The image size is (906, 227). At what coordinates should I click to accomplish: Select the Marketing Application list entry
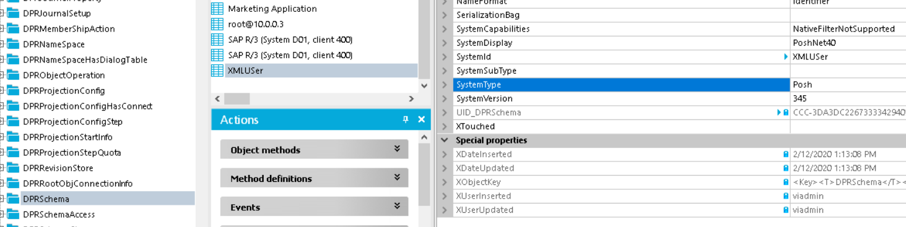[x=272, y=9]
